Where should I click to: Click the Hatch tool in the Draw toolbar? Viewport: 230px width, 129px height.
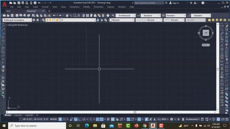(3, 78)
